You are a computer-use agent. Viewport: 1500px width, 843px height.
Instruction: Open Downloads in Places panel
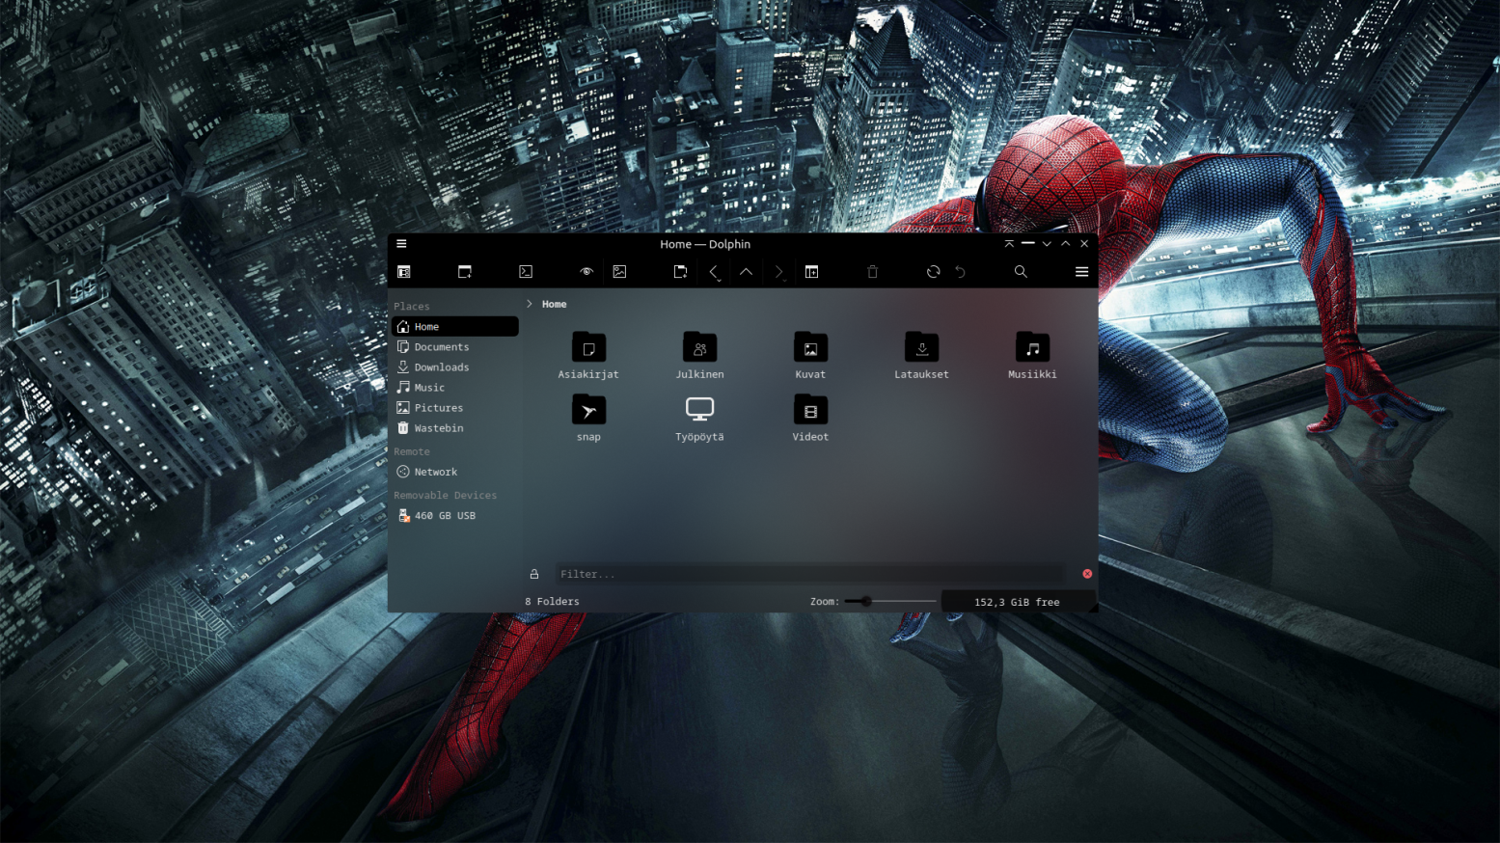455,367
